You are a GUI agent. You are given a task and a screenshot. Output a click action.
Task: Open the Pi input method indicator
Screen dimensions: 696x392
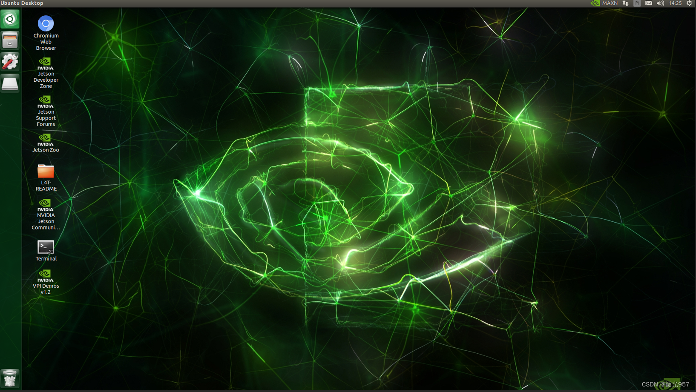pos(637,3)
